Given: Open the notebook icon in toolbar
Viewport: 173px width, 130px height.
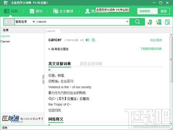Looking at the screenshot, I should (x=167, y=22).
